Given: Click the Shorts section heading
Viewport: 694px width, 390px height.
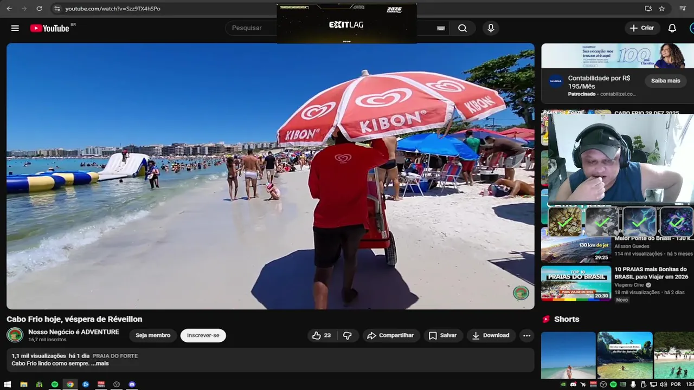Looking at the screenshot, I should coord(567,319).
